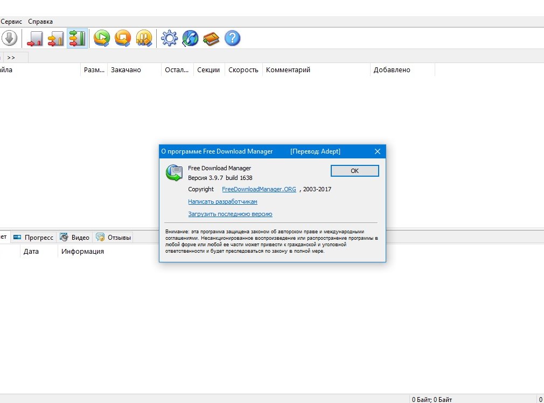Switch to the Прогресс tab

[x=33, y=238]
